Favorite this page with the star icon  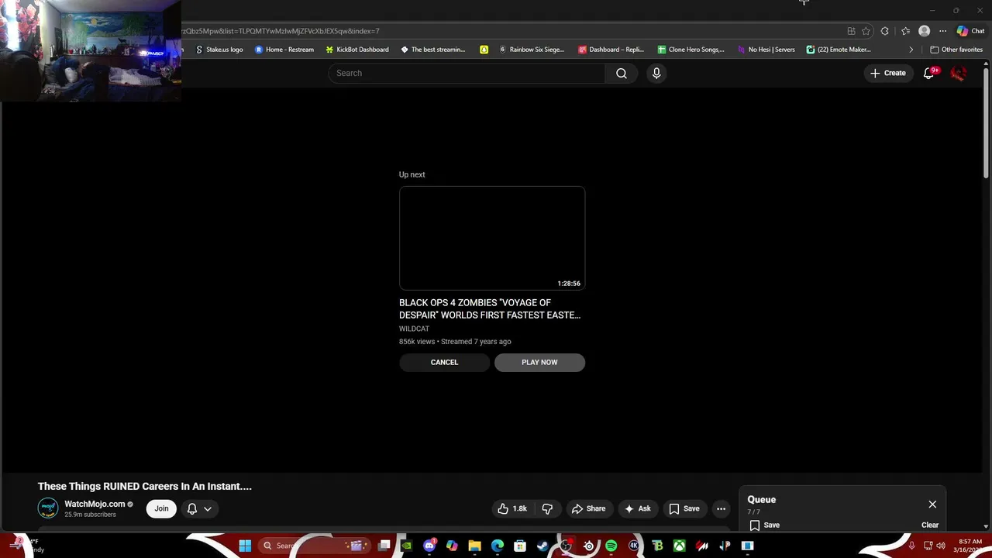[866, 31]
